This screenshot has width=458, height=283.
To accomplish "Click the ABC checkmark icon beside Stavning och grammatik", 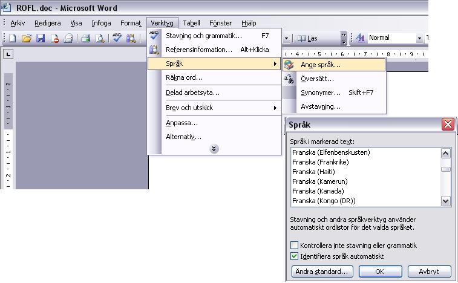I will pos(154,35).
